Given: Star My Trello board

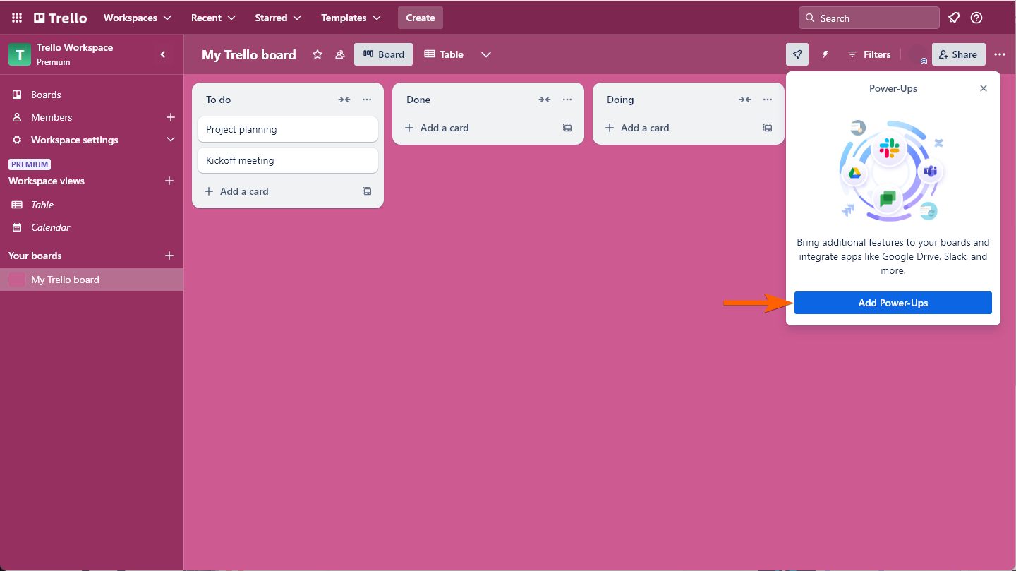Looking at the screenshot, I should tap(317, 54).
